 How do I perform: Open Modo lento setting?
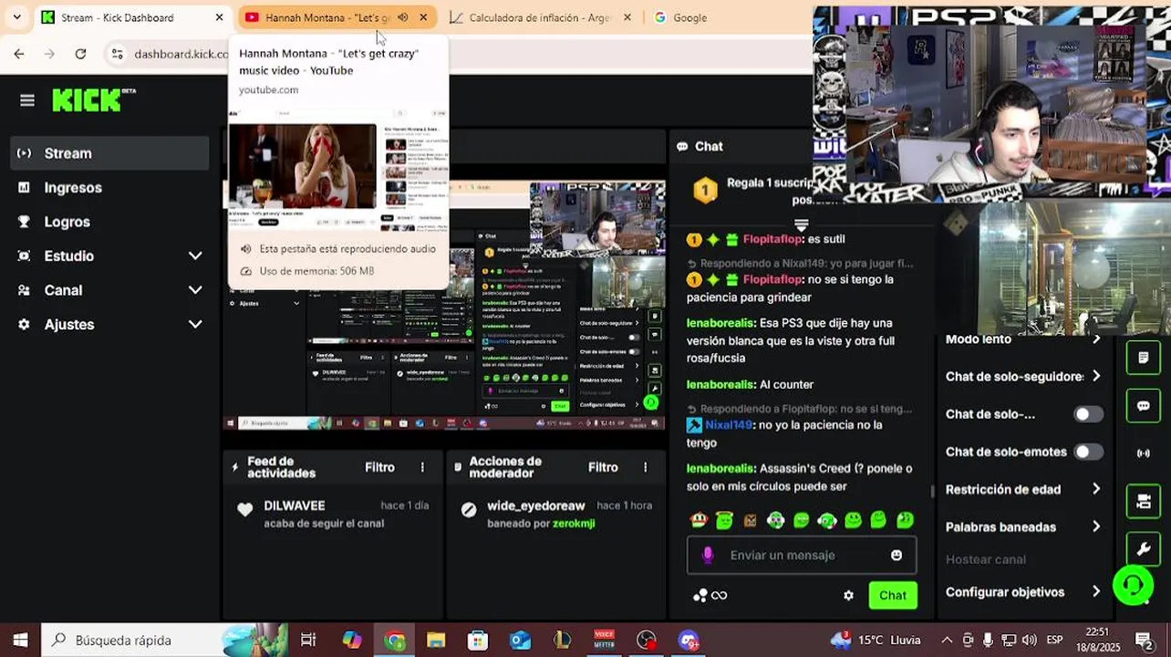coord(1023,339)
